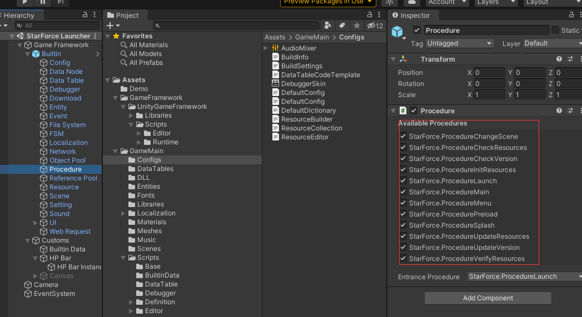The image size is (582, 317).
Task: Expand the AudioMixer asset
Action: [266, 48]
